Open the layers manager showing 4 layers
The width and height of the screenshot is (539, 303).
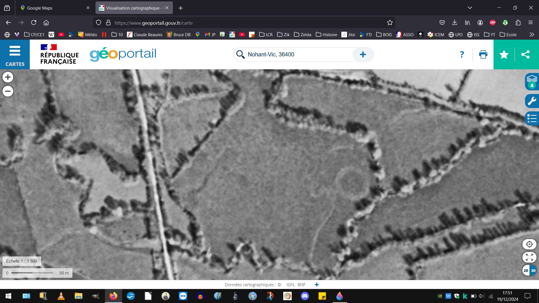coord(531,81)
